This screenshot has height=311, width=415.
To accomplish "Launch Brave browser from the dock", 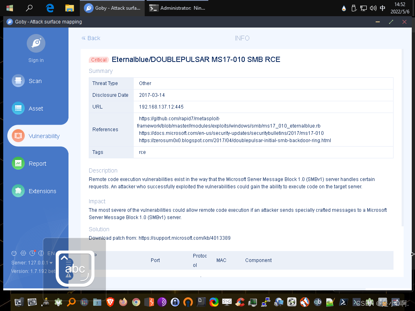I will pos(110,302).
